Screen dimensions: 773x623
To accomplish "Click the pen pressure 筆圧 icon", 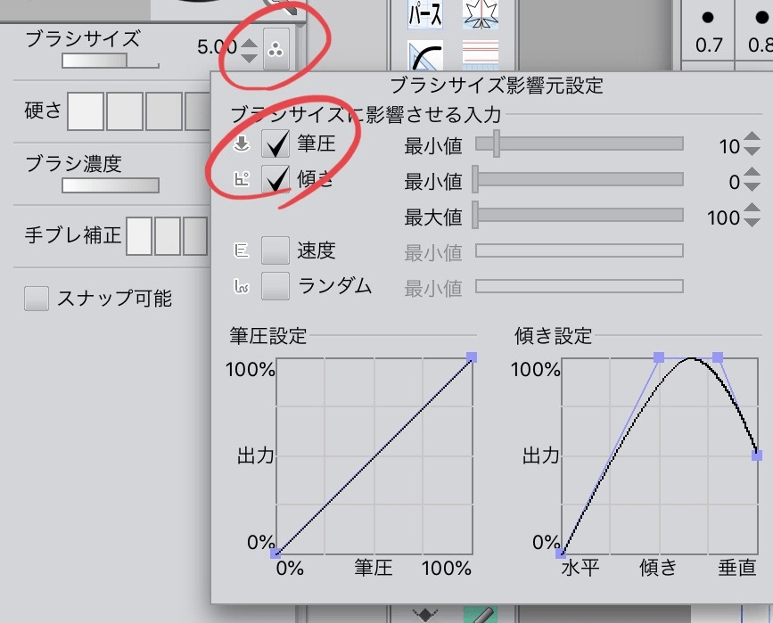I will (241, 143).
